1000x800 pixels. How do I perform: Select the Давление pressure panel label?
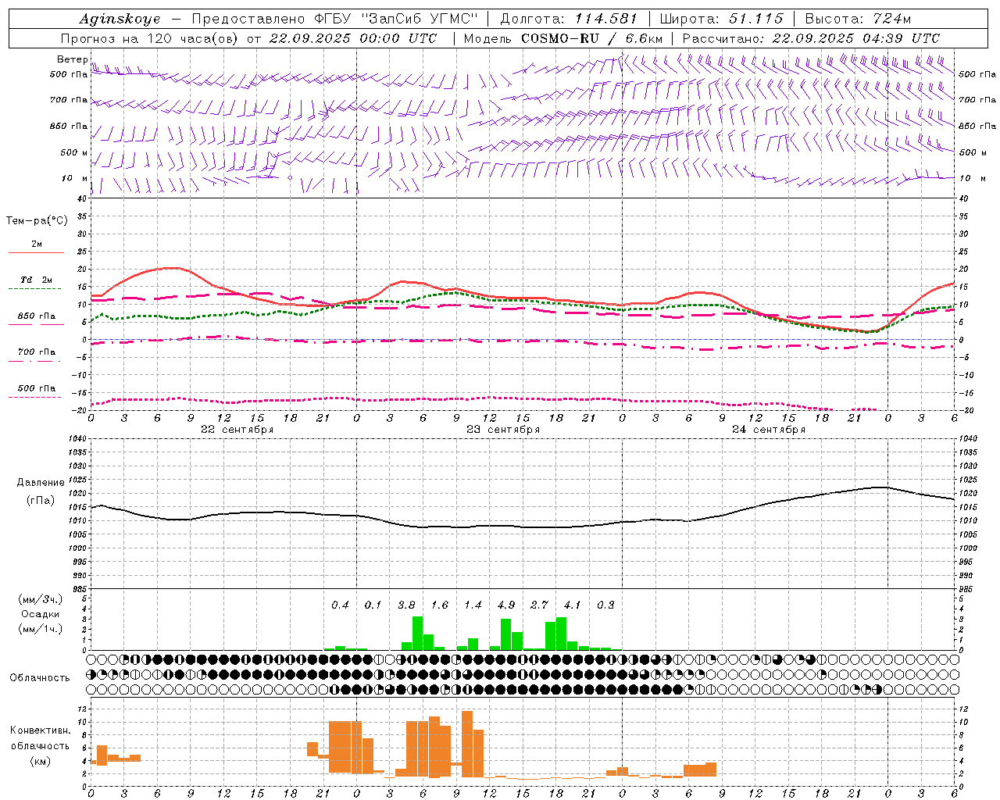coord(41,483)
